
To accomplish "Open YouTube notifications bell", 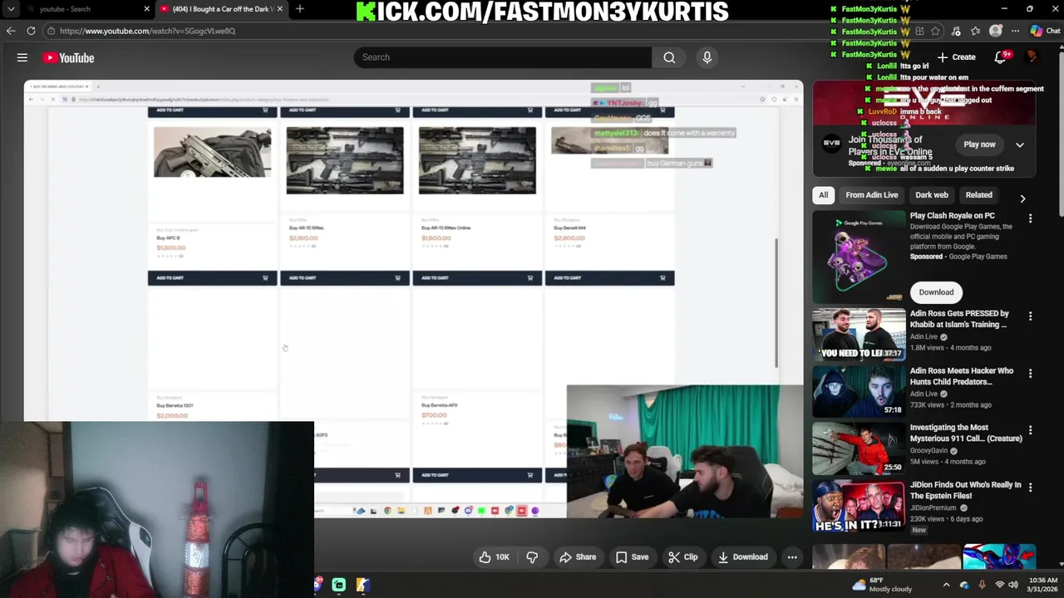I will [x=1000, y=57].
